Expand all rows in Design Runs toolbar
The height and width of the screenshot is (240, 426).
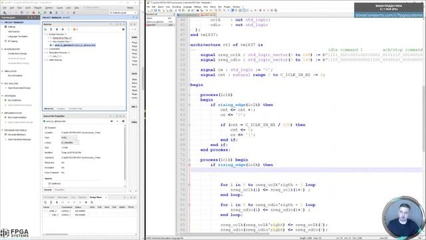point(57,203)
